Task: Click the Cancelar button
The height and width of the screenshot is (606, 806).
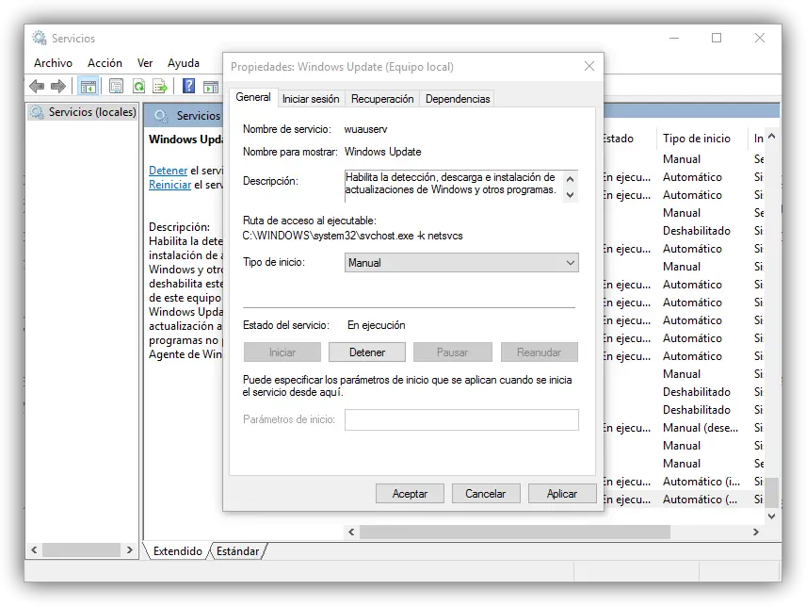Action: point(486,493)
